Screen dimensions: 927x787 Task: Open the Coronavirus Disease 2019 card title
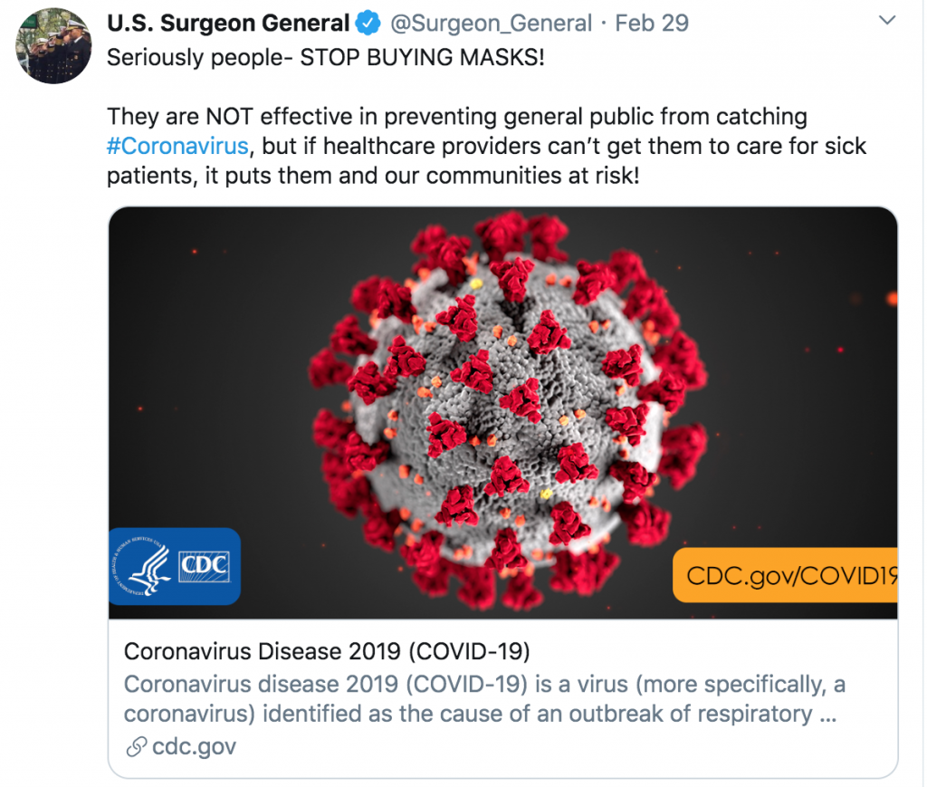click(326, 651)
